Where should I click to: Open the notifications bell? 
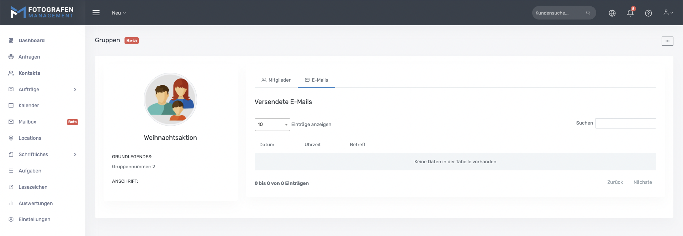click(x=630, y=13)
